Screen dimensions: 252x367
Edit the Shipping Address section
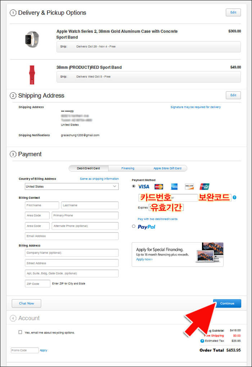(x=233, y=95)
